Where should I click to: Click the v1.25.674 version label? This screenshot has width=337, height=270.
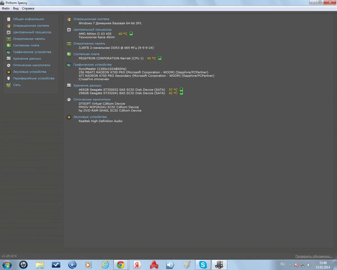click(9, 256)
